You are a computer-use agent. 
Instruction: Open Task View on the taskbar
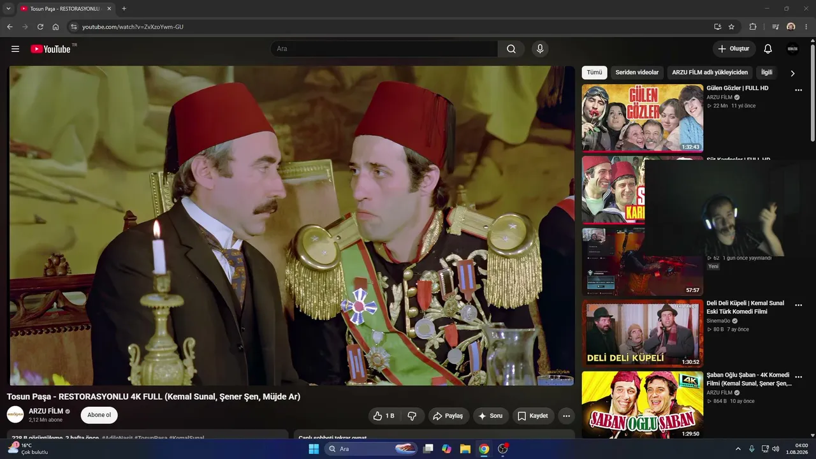pos(428,449)
